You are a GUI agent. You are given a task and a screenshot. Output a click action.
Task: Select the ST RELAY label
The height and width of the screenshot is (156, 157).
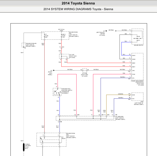coord(63,138)
